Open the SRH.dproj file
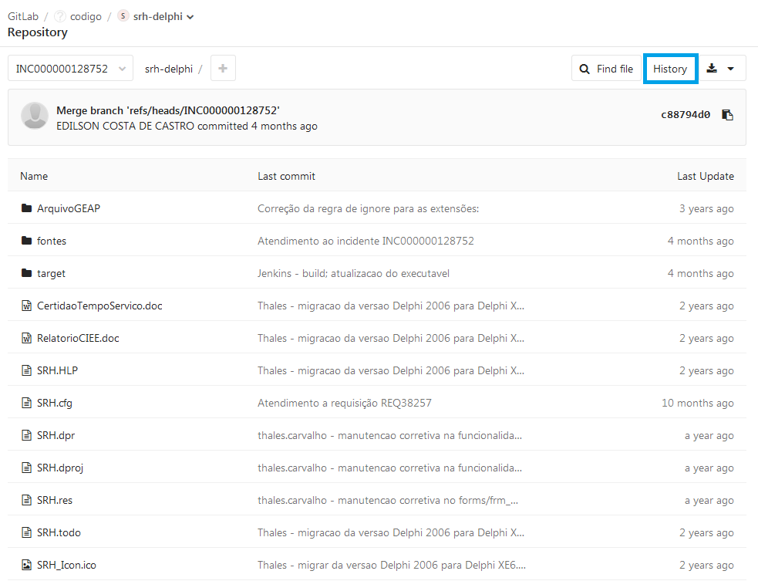The width and height of the screenshot is (758, 581). [59, 468]
